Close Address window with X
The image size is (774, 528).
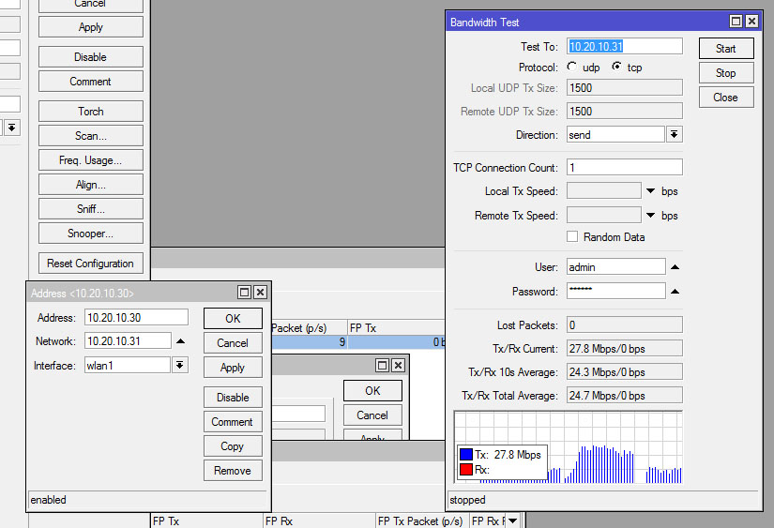click(260, 292)
